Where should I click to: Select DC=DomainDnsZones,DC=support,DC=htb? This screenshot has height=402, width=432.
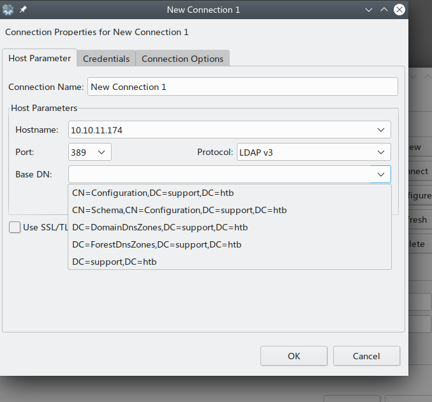click(230, 227)
